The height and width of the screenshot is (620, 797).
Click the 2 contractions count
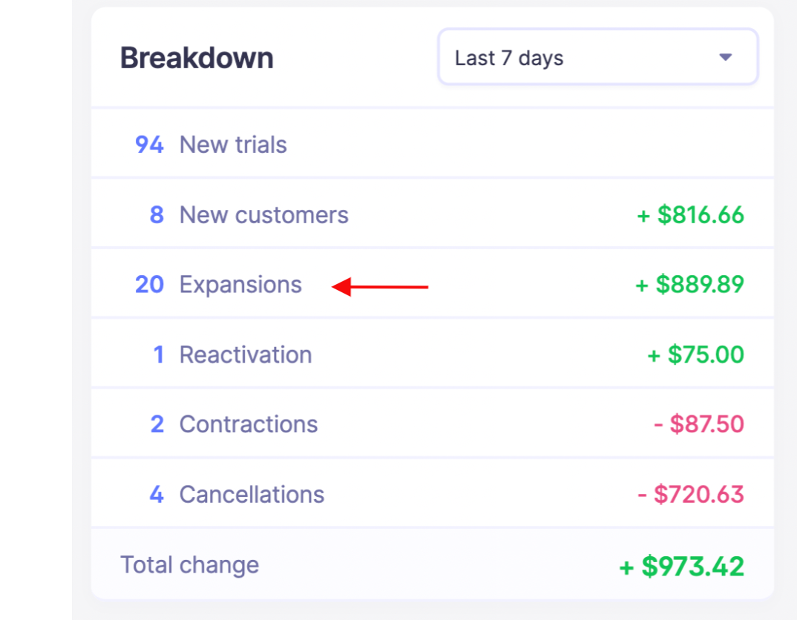coord(157,424)
